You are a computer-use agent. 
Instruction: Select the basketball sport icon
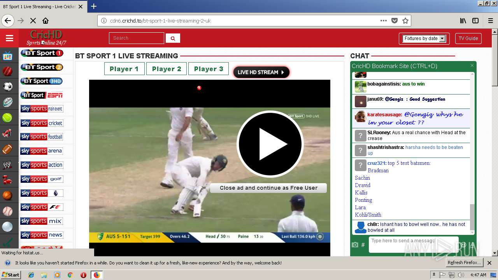point(7,195)
